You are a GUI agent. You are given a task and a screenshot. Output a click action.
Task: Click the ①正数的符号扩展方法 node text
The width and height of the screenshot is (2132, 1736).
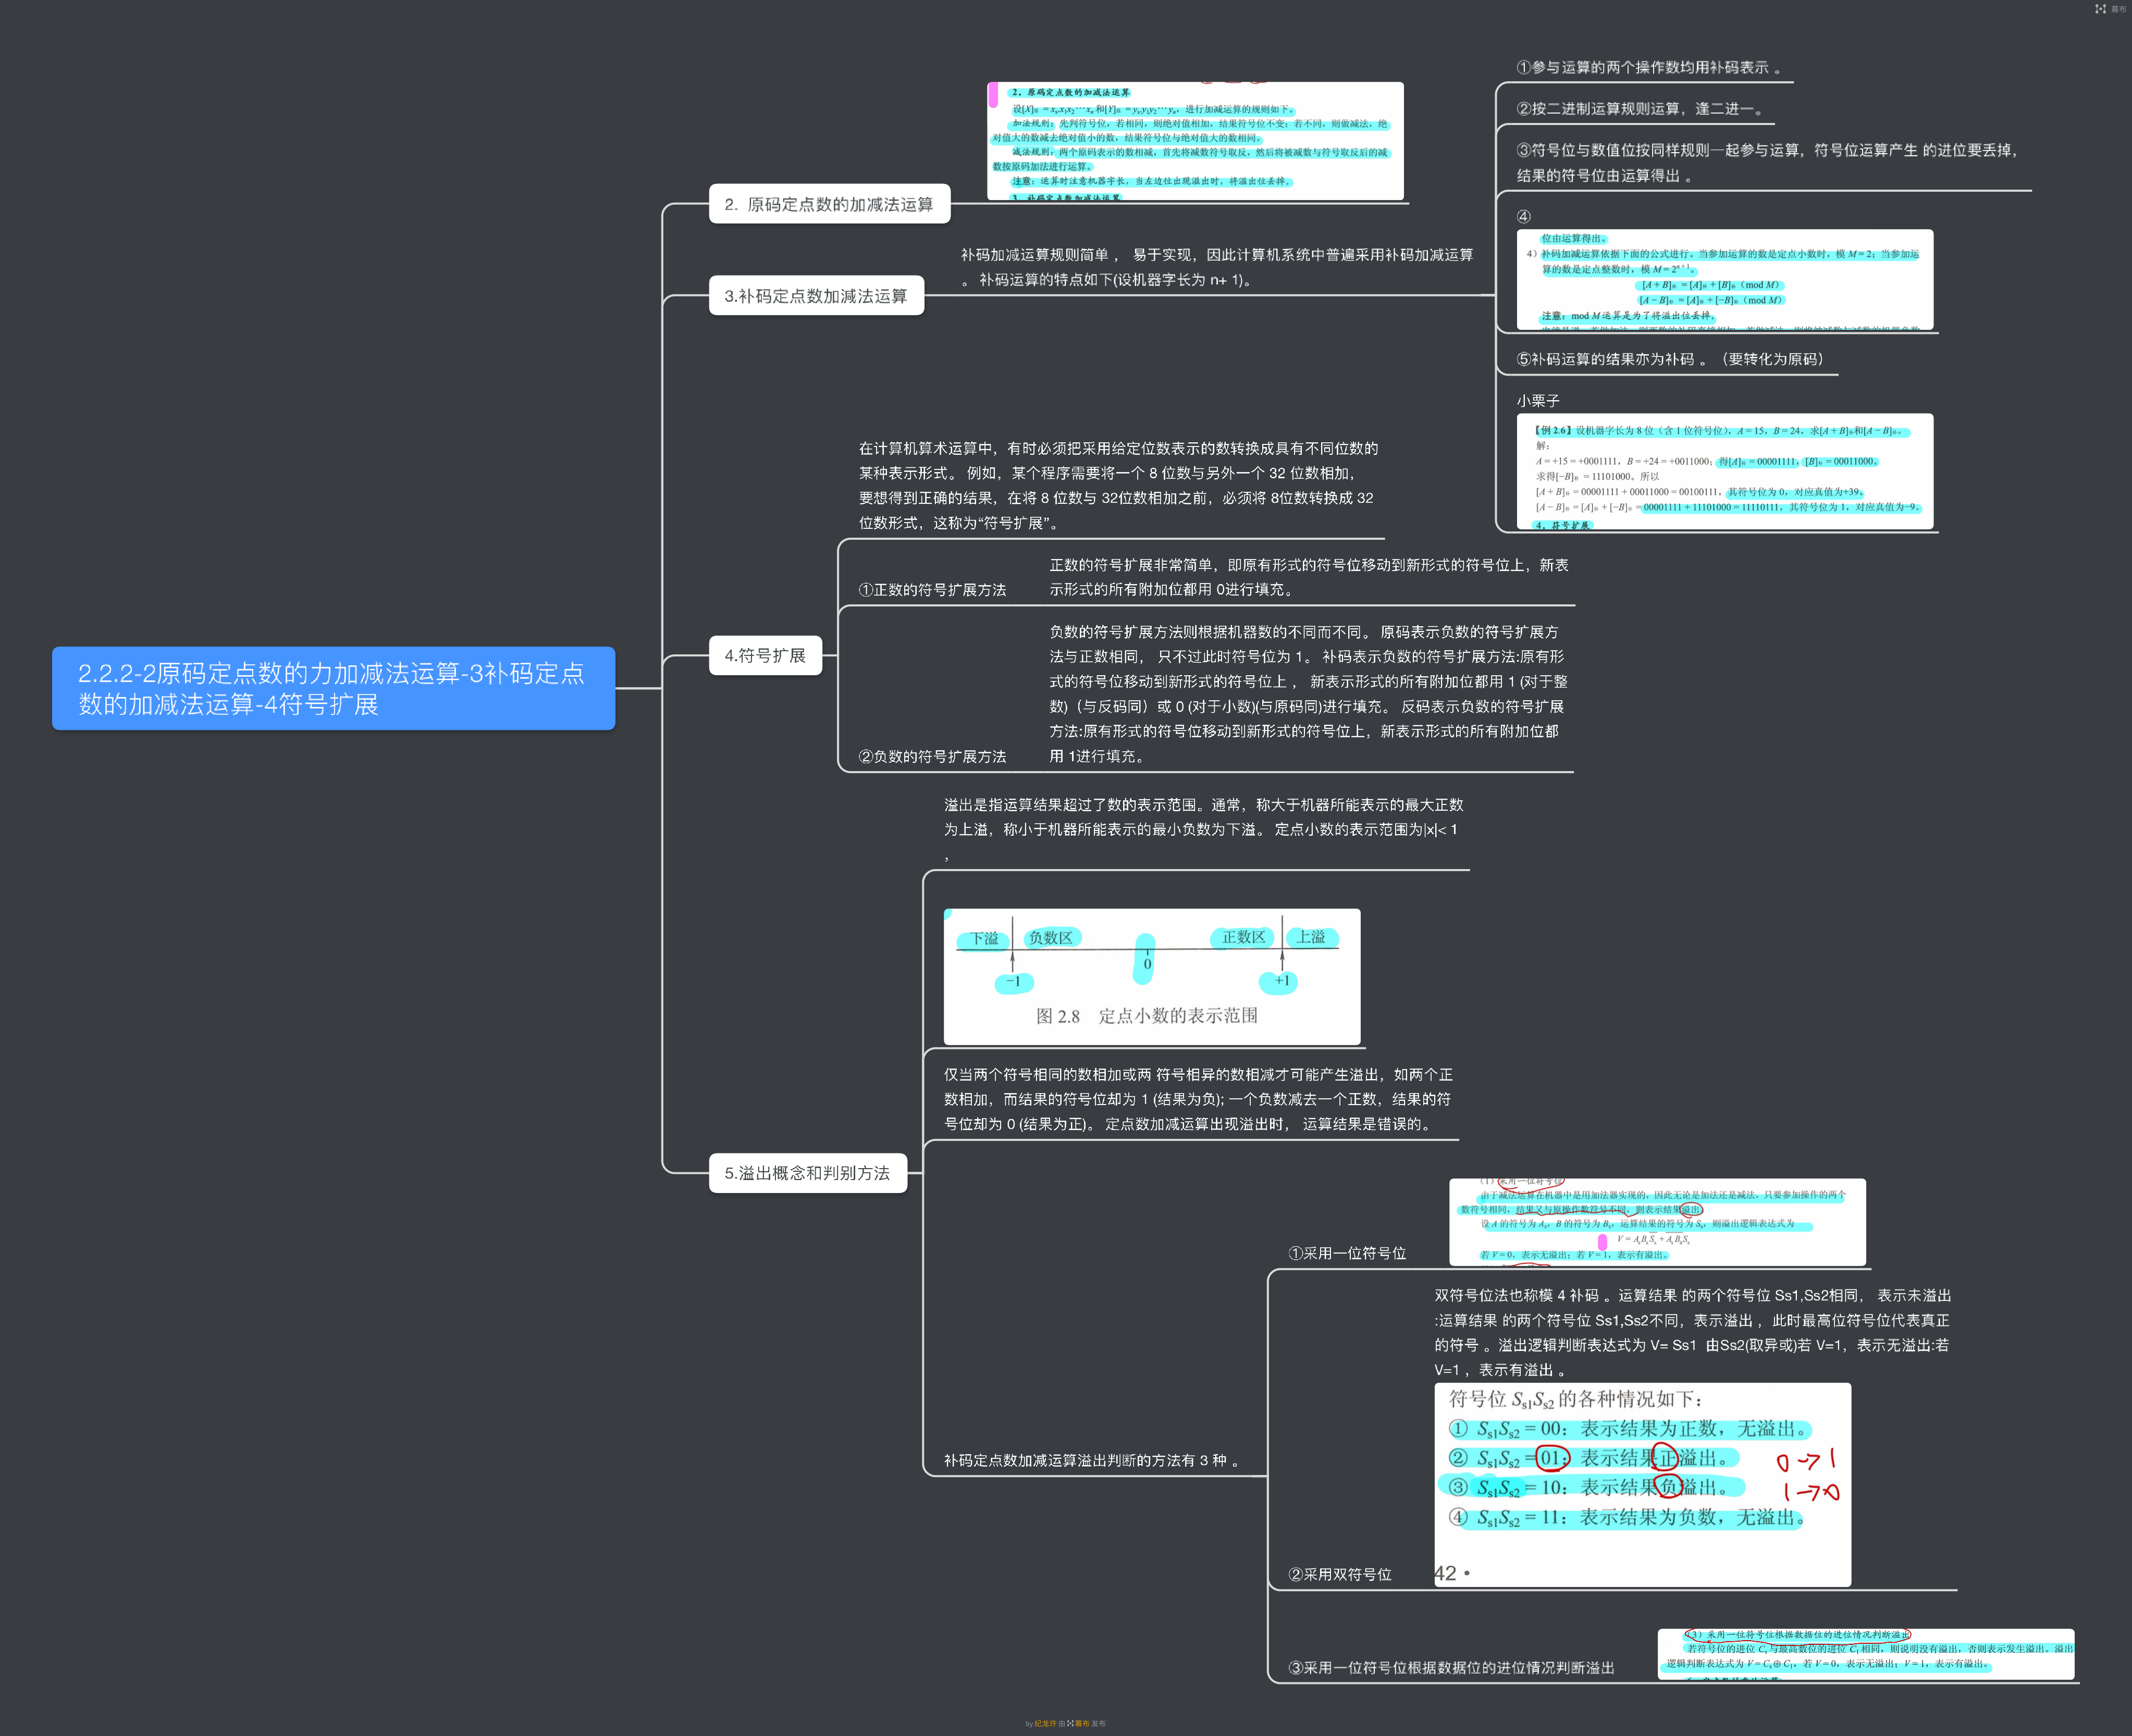coord(932,590)
